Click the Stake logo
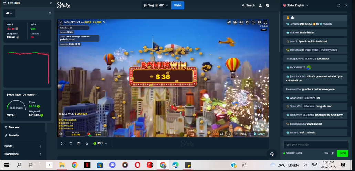This screenshot has width=355, height=171. (64, 5)
